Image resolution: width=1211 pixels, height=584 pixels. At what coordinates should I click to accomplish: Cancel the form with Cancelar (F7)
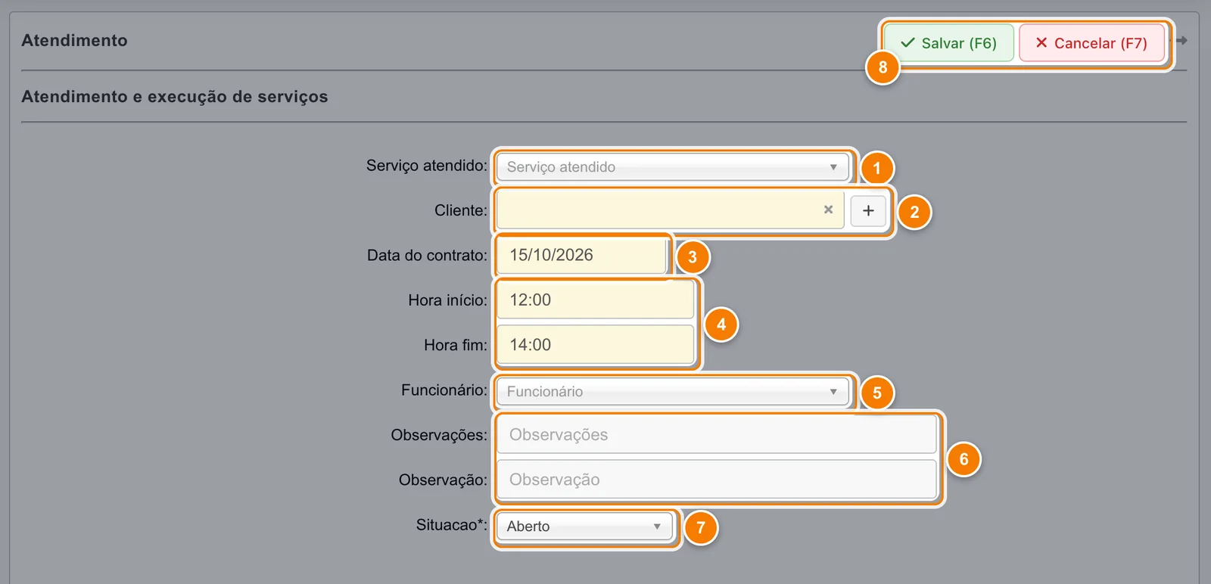pyautogui.click(x=1091, y=43)
